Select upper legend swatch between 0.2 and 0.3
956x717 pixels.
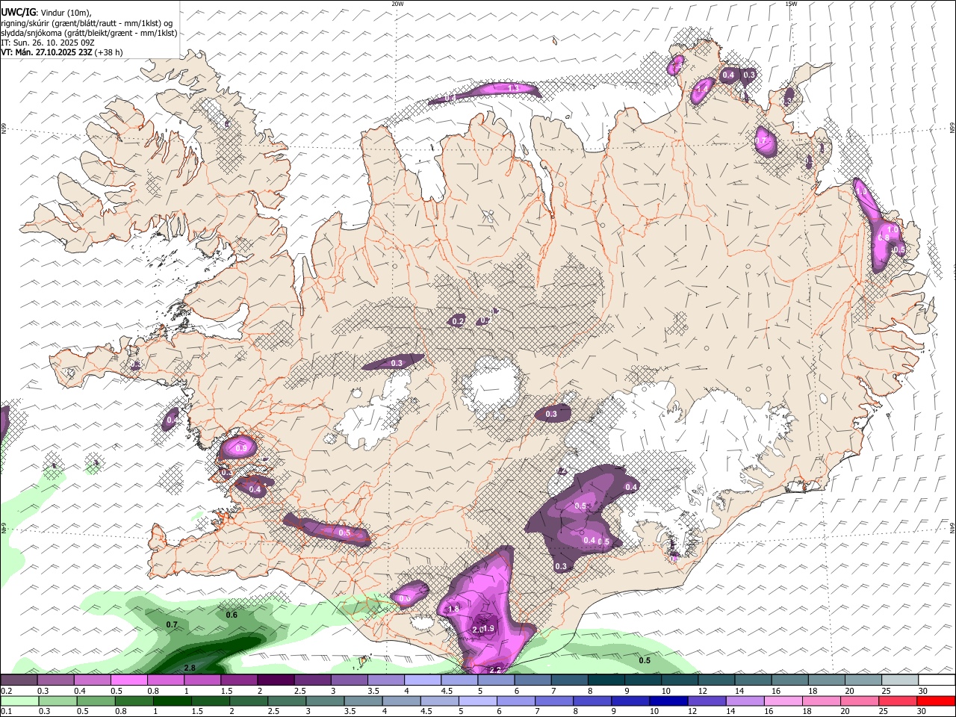click(19, 680)
